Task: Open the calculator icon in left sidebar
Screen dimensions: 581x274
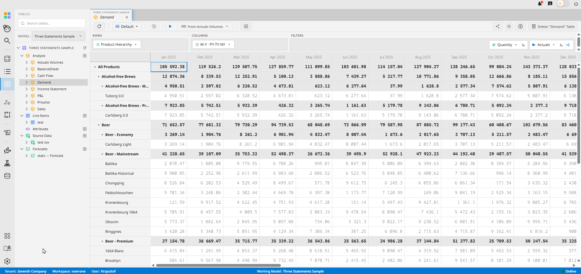Action: (7, 59)
